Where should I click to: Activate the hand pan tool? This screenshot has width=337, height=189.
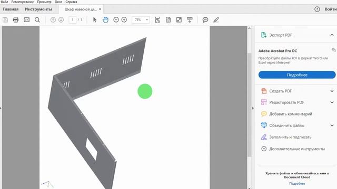pos(105,20)
